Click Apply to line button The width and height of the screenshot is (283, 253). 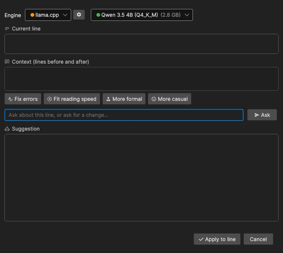[x=217, y=239]
